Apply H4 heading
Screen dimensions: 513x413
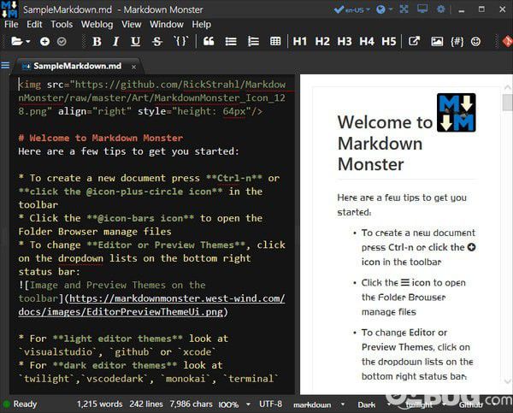click(x=367, y=42)
